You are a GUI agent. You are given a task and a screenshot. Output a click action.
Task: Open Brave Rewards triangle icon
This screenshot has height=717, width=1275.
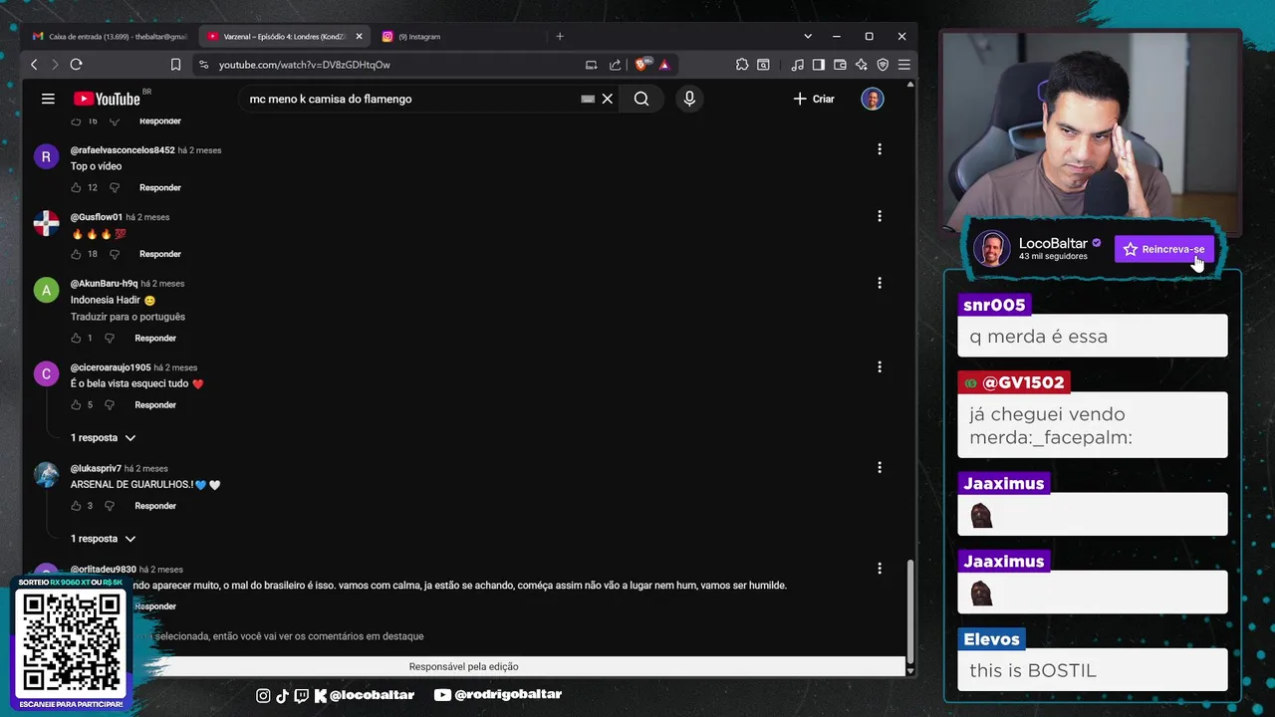click(x=664, y=65)
